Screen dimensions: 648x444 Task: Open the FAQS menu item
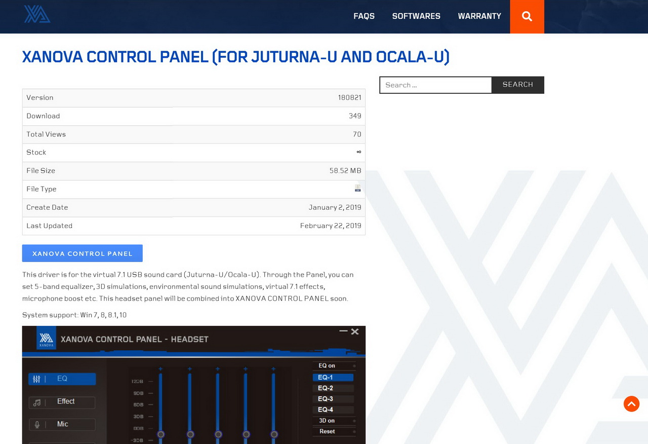(364, 16)
